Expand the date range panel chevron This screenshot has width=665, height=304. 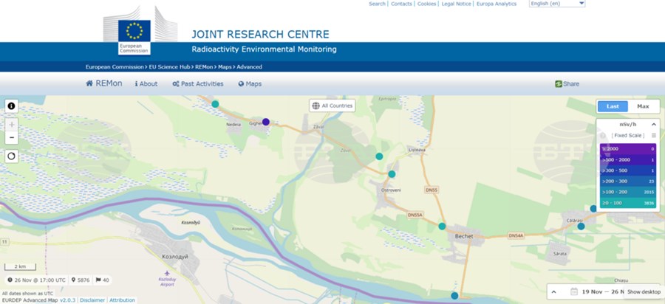pyautogui.click(x=554, y=291)
